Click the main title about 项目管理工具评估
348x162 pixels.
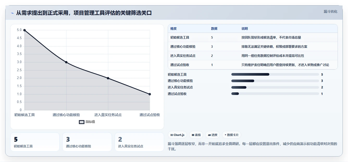pos(84,13)
